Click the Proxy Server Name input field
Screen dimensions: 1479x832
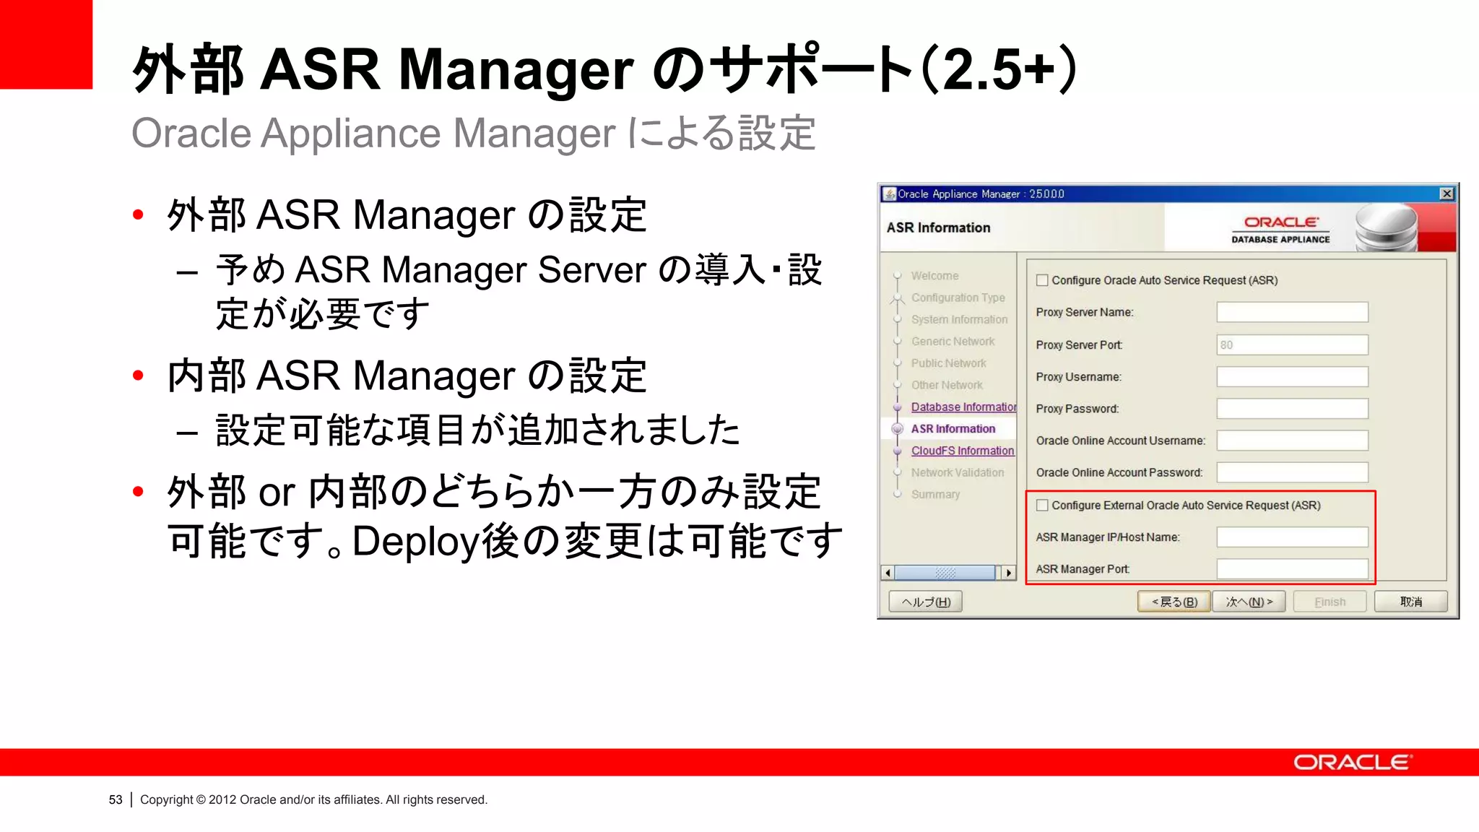point(1292,312)
